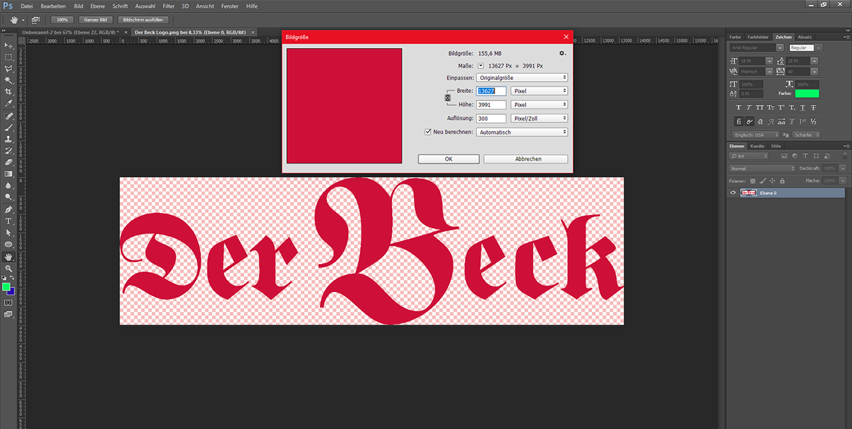Select the Crop tool in the toolbar
The image size is (852, 429).
tap(9, 92)
